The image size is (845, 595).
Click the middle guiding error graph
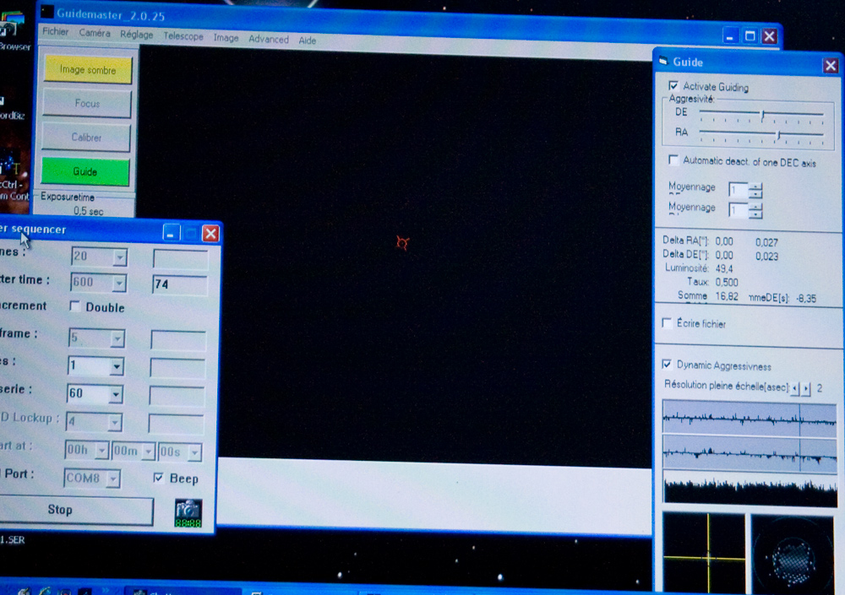(x=750, y=455)
